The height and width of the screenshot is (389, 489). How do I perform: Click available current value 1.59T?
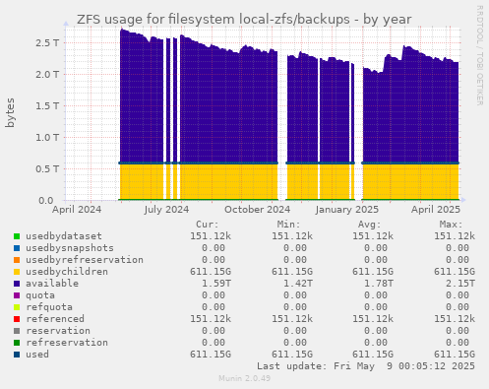pyautogui.click(x=216, y=284)
